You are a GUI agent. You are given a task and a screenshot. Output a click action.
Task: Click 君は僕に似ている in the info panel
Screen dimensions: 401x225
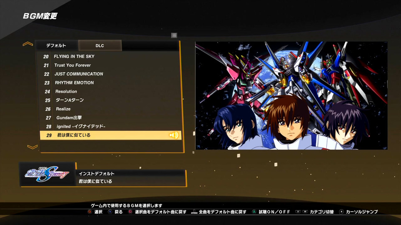click(x=95, y=181)
